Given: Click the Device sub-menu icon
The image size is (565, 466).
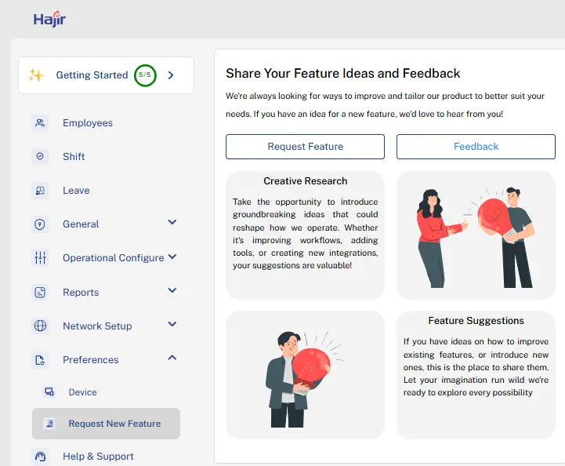Looking at the screenshot, I should click(49, 392).
